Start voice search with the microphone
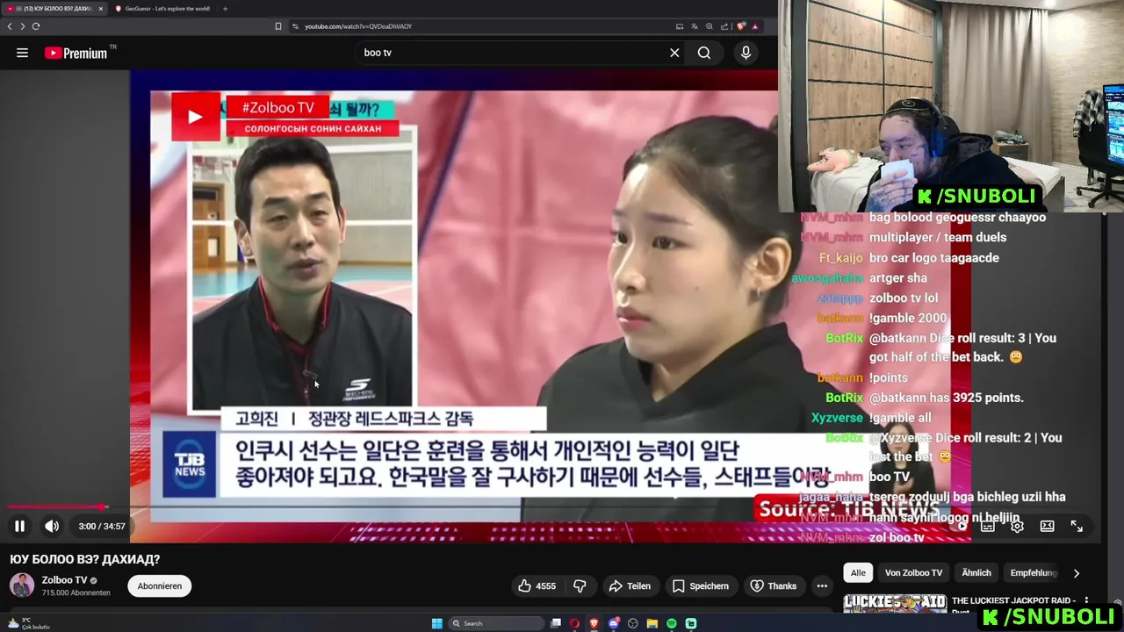This screenshot has height=632, width=1124. [x=746, y=53]
